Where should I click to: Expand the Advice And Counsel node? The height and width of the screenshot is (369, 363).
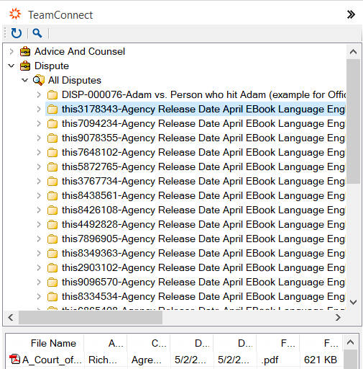click(12, 51)
